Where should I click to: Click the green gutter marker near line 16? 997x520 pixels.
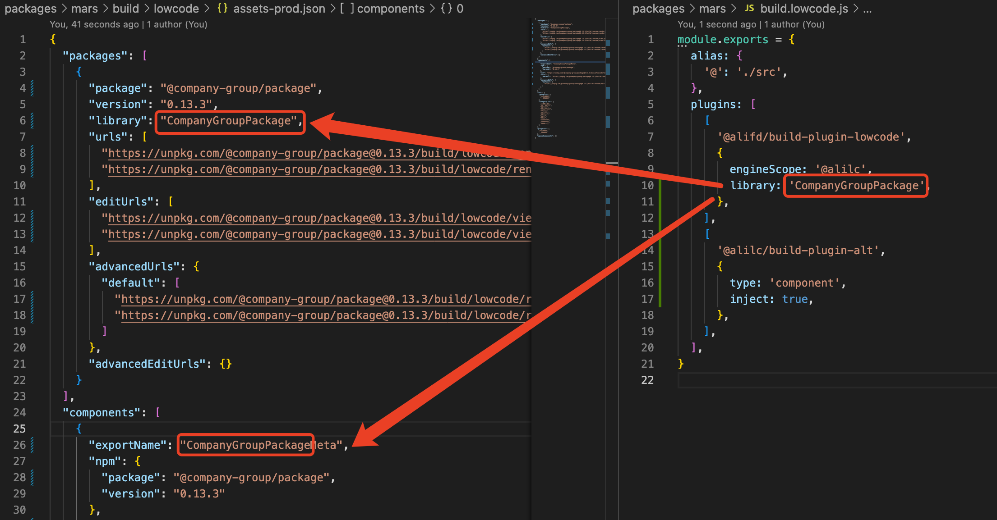[x=660, y=283]
